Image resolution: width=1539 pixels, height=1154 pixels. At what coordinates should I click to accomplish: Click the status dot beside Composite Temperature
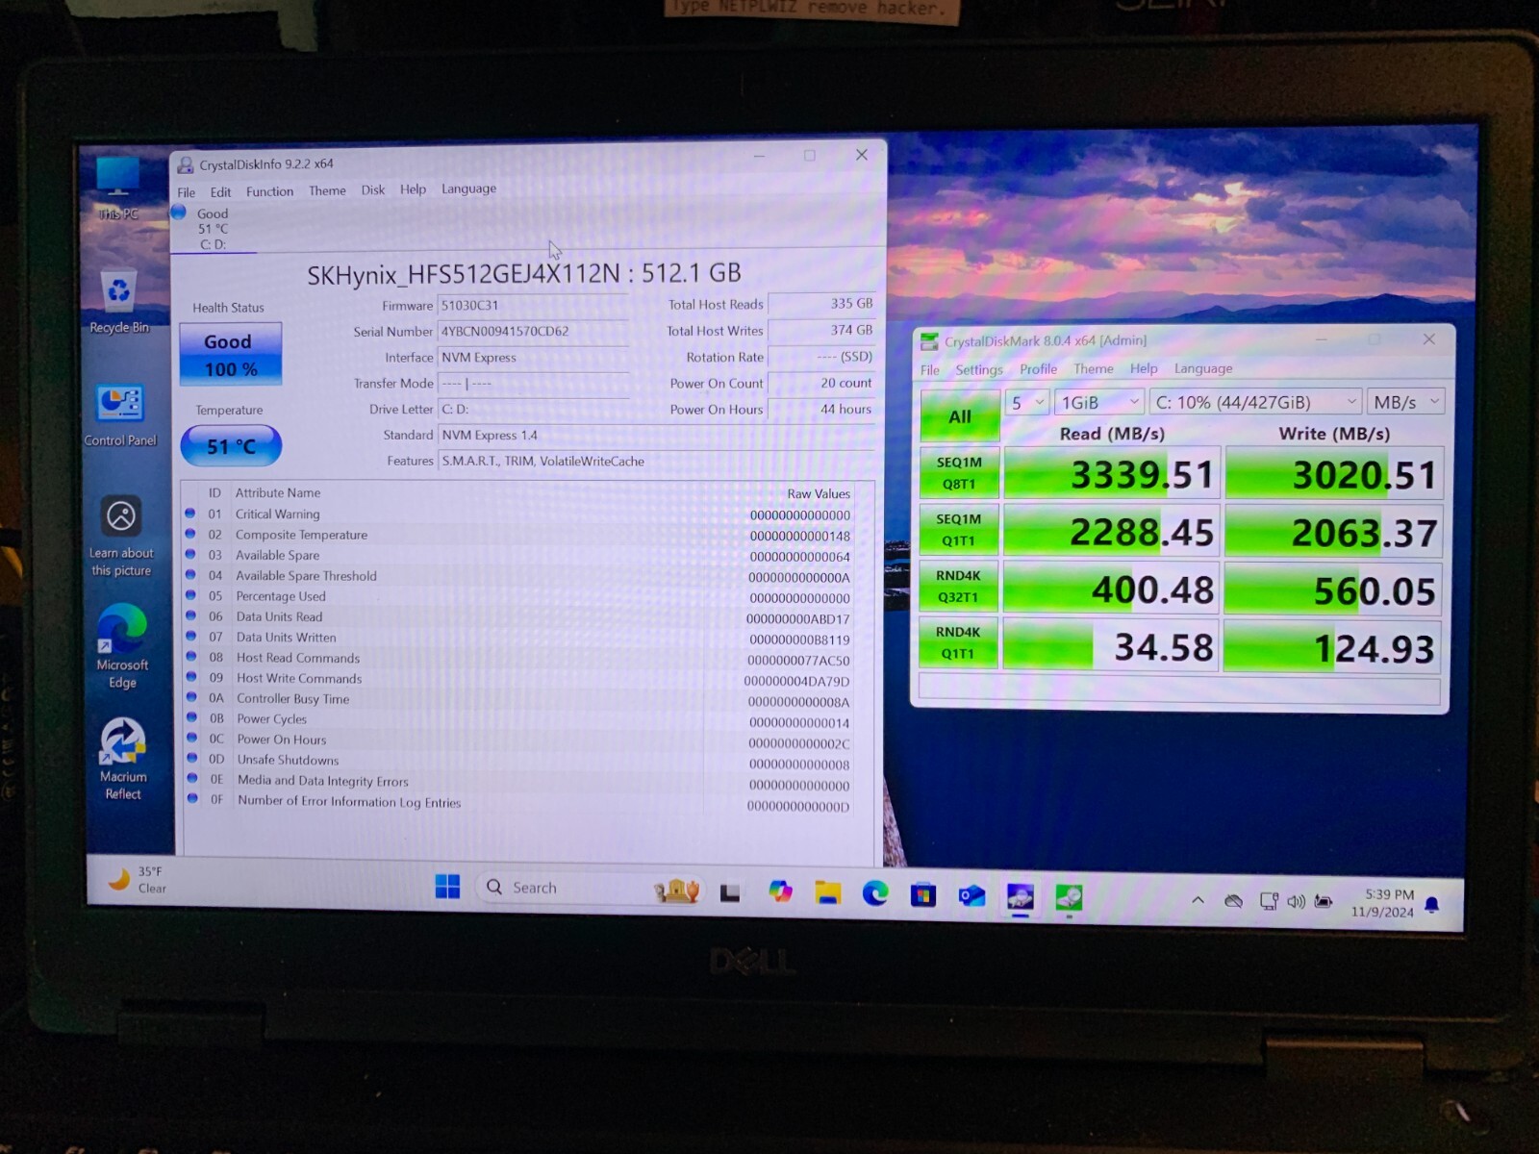click(x=189, y=534)
